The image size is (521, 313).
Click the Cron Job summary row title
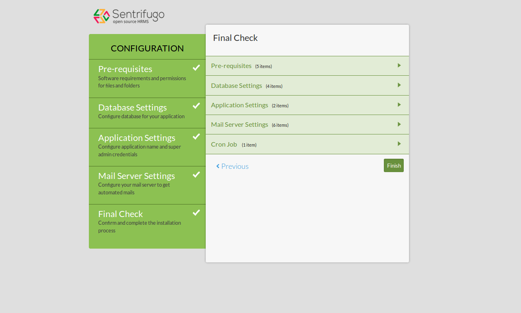[x=224, y=145]
